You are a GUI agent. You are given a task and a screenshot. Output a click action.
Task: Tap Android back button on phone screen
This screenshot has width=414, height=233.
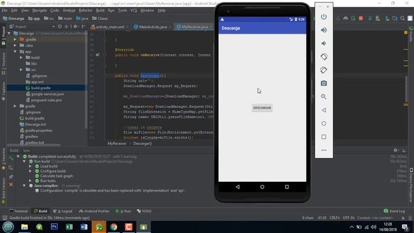click(x=237, y=187)
